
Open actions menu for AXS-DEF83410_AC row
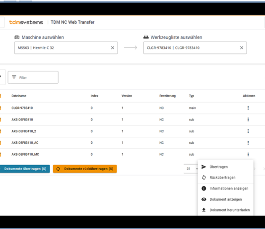click(248, 143)
